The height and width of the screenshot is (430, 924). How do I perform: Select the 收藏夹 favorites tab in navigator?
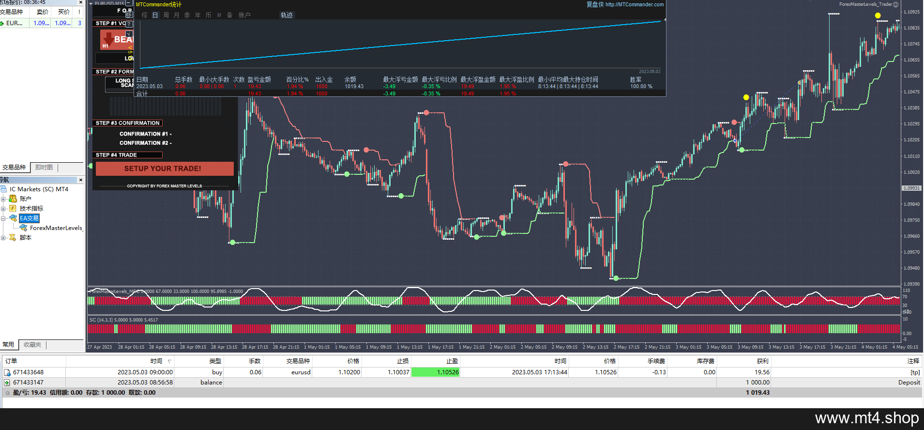(x=32, y=345)
